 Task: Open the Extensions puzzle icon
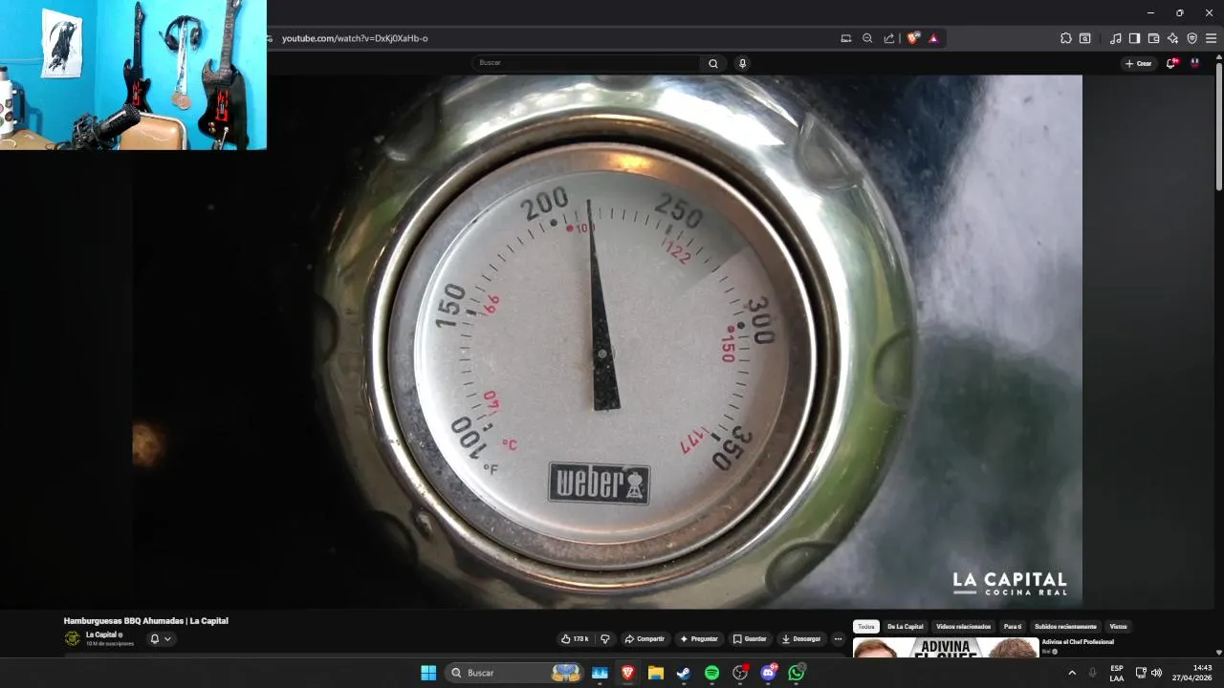[1066, 38]
